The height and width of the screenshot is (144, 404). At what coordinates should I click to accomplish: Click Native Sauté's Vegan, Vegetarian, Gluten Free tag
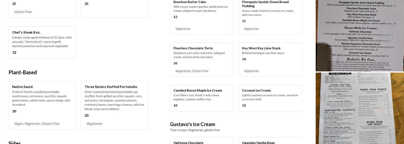[x=36, y=124]
